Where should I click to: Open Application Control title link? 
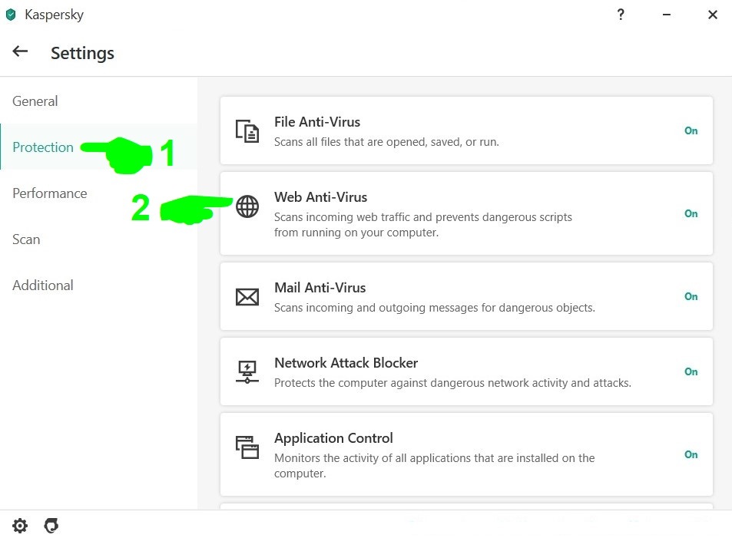point(333,438)
